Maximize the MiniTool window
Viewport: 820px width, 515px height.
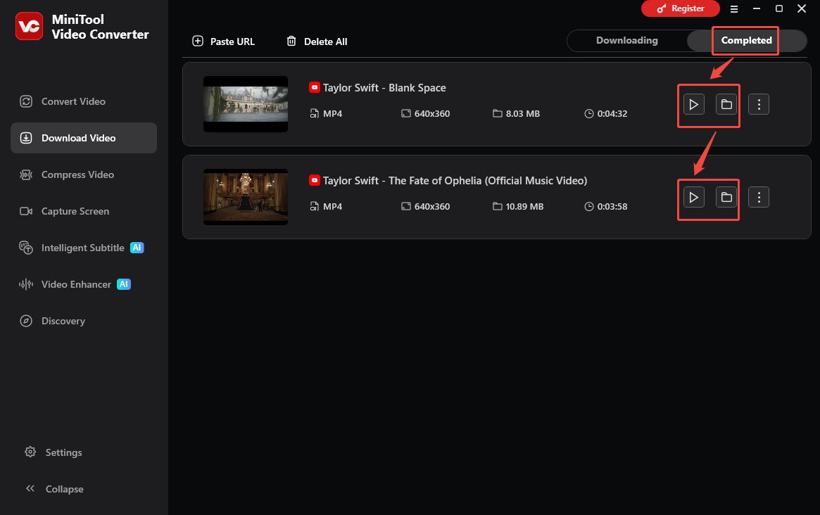[x=779, y=8]
